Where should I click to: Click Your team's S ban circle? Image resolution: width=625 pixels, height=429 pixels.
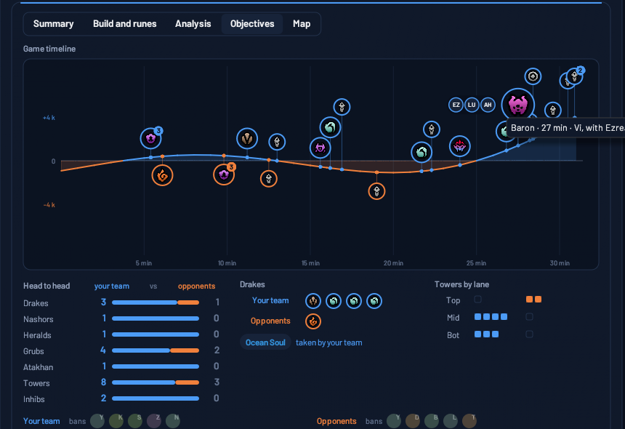click(135, 421)
